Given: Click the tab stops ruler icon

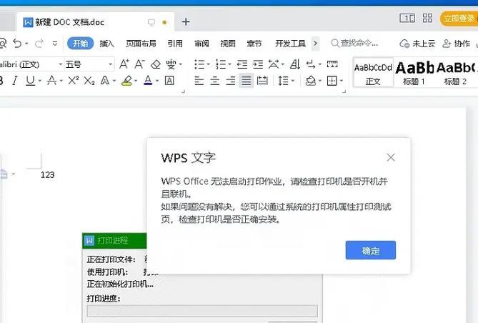Looking at the screenshot, I should pos(332,64).
